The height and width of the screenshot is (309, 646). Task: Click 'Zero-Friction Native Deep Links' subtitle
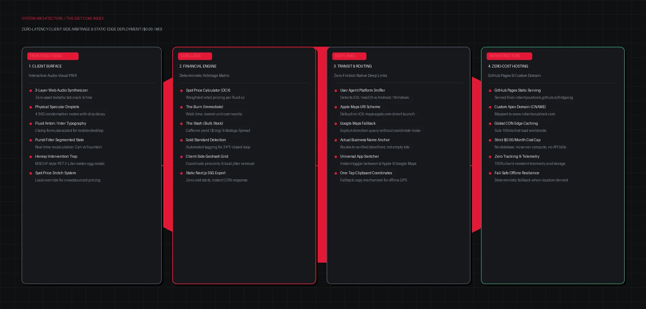360,75
